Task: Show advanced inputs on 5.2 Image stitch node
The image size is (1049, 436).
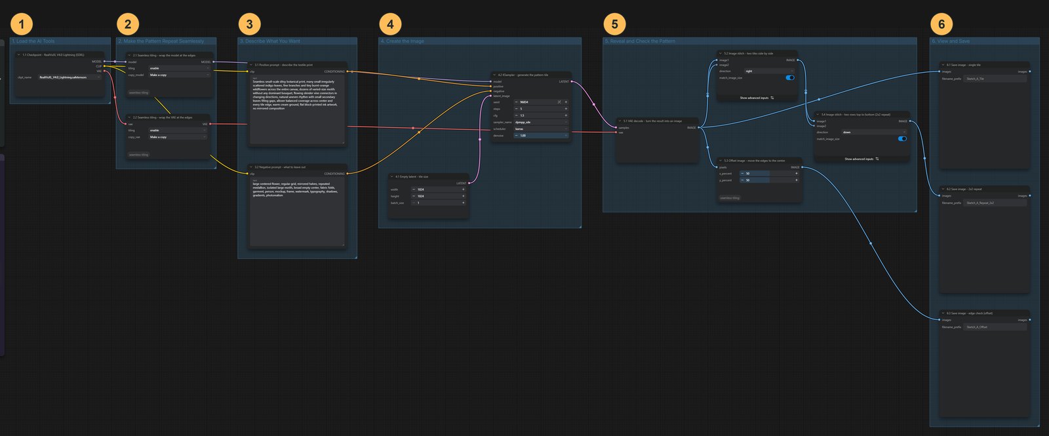Action: (x=757, y=98)
